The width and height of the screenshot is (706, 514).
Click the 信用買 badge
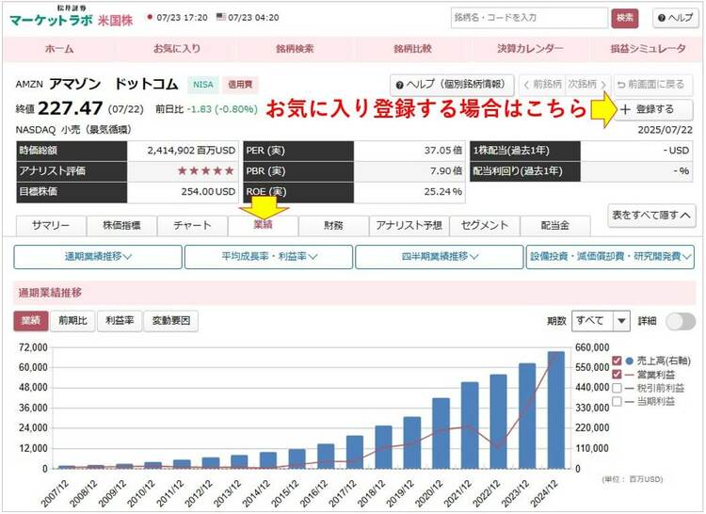pos(240,85)
